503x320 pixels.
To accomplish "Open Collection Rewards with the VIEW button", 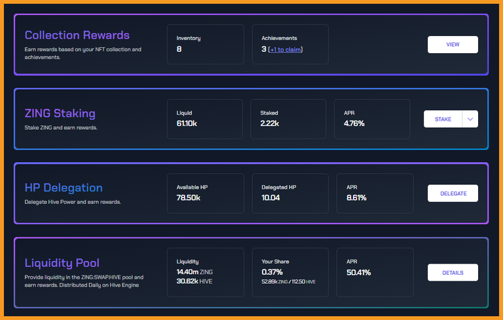I will (453, 45).
